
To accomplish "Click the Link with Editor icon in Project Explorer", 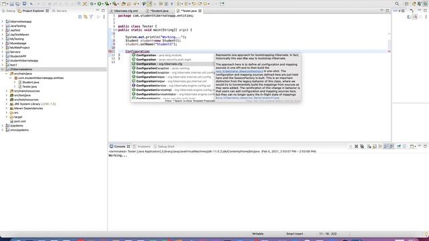I will pyautogui.click(x=86, y=17).
